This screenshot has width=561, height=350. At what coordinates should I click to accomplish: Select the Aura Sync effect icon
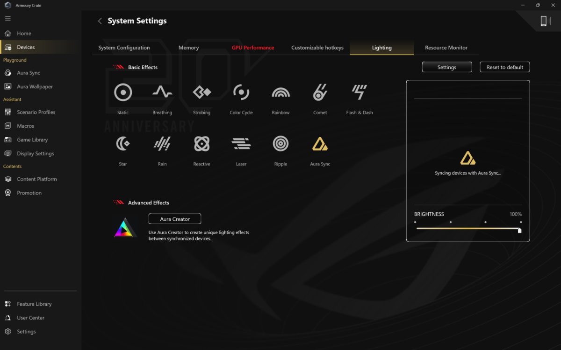pos(320,144)
